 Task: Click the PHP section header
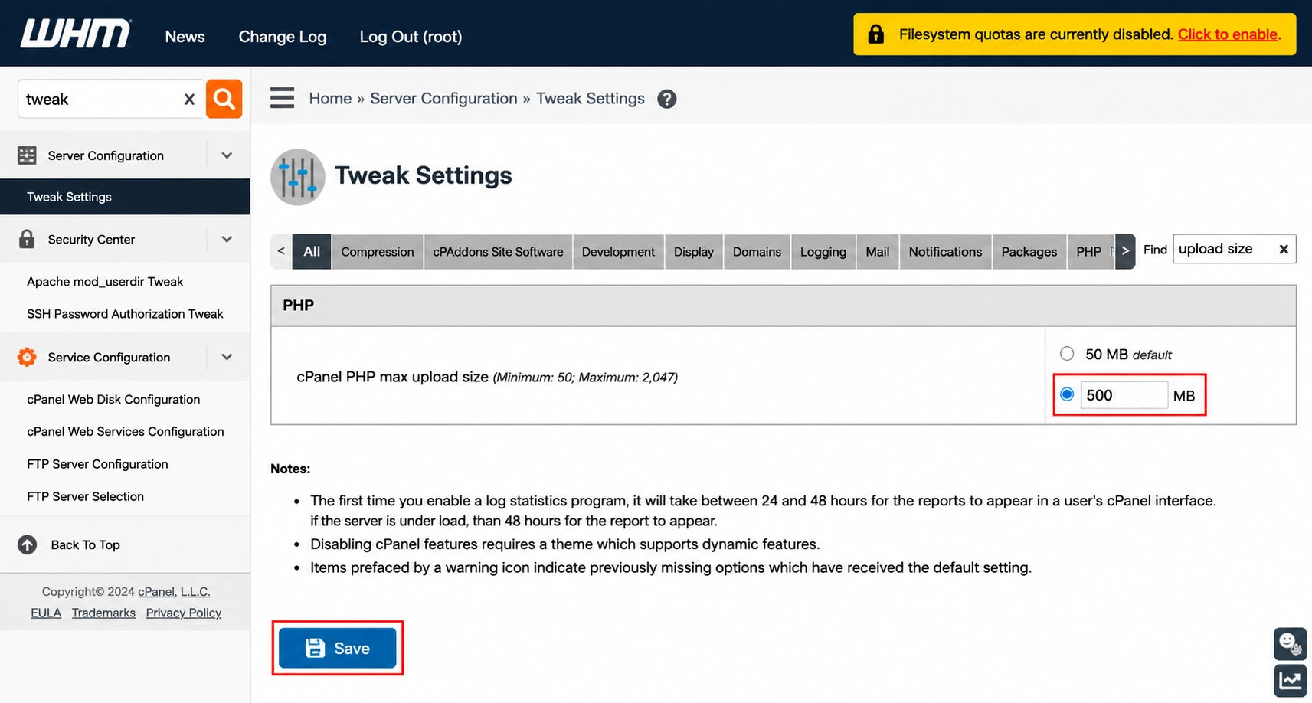[x=783, y=306]
